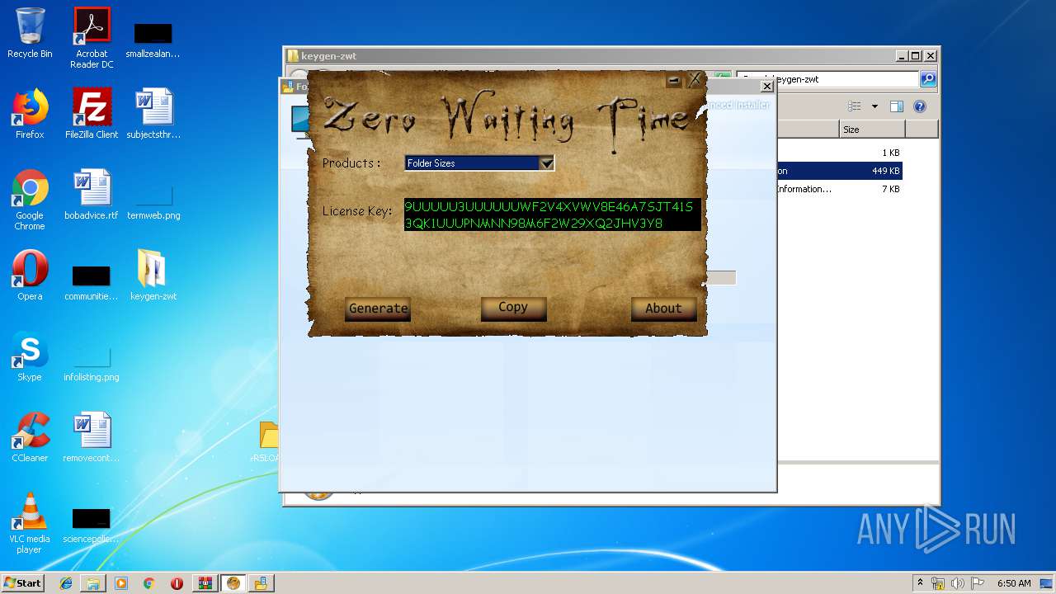Select the Opera desktop shortcut
This screenshot has width=1056, height=594.
tap(30, 276)
